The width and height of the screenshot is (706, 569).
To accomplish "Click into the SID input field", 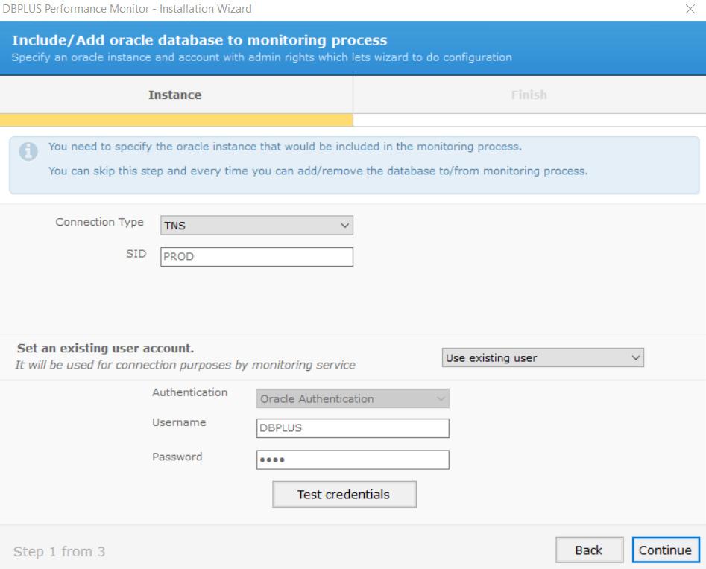I will point(256,257).
